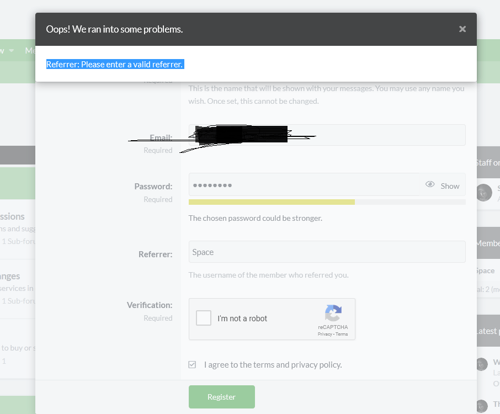Expand the 1 Sub-forum link under first forum
The height and width of the screenshot is (414, 500).
pyautogui.click(x=19, y=241)
